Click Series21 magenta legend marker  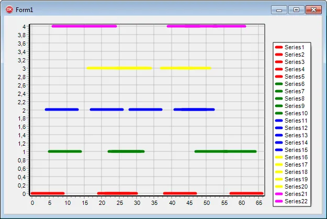click(x=279, y=194)
